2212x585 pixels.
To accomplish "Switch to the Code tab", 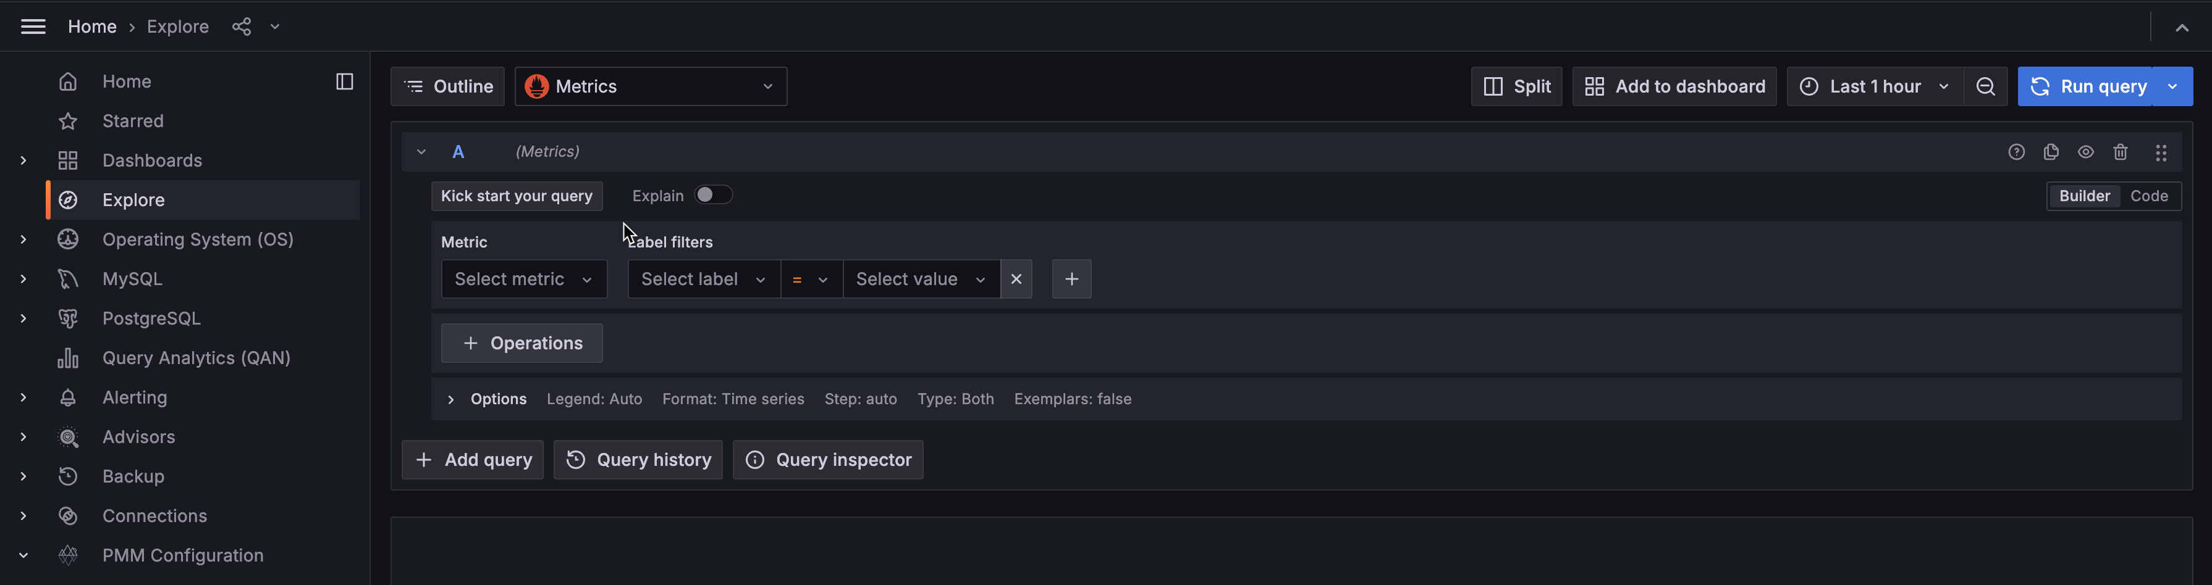I will pyautogui.click(x=2148, y=196).
